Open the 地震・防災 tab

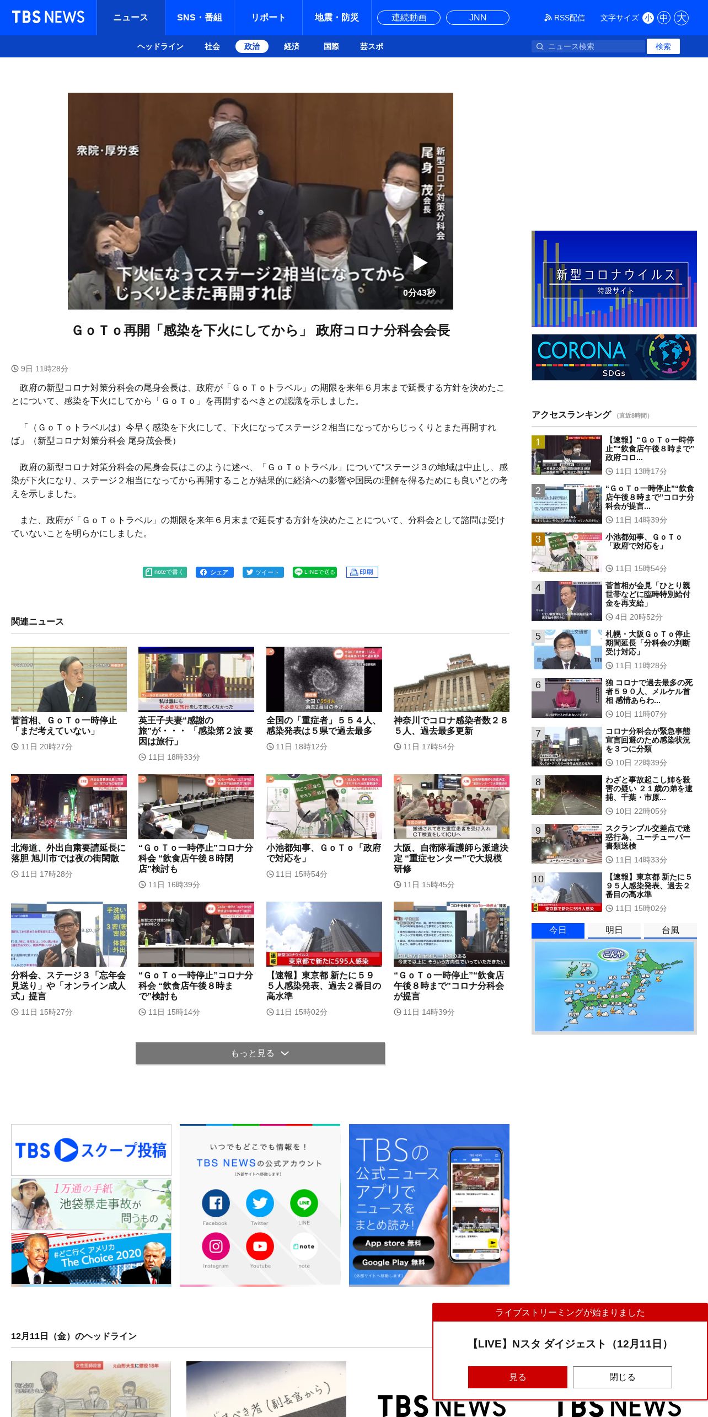coord(337,18)
